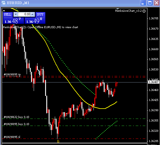Minimize the EURUSD.,M1 chart window

(143, 3)
